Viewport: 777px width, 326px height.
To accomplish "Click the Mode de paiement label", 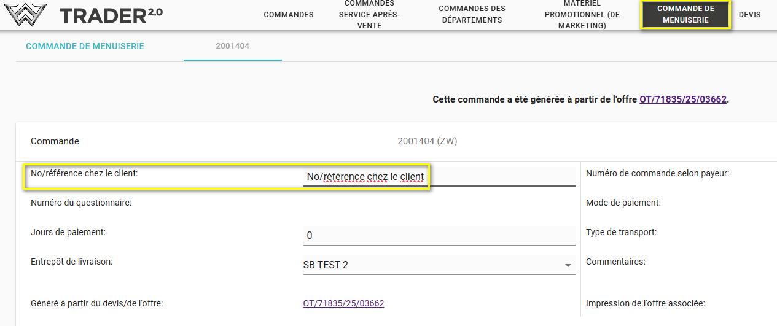I will (623, 203).
